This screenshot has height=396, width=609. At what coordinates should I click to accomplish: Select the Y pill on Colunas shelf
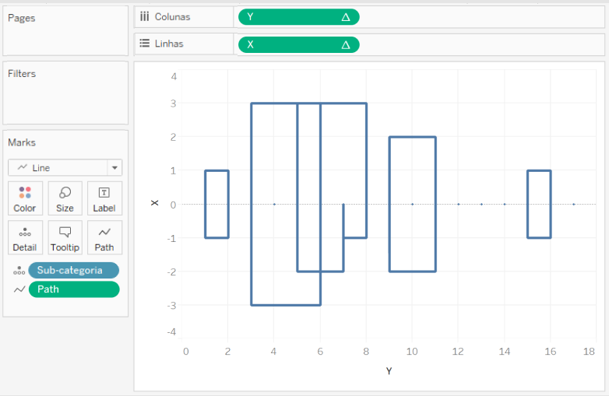(x=299, y=17)
